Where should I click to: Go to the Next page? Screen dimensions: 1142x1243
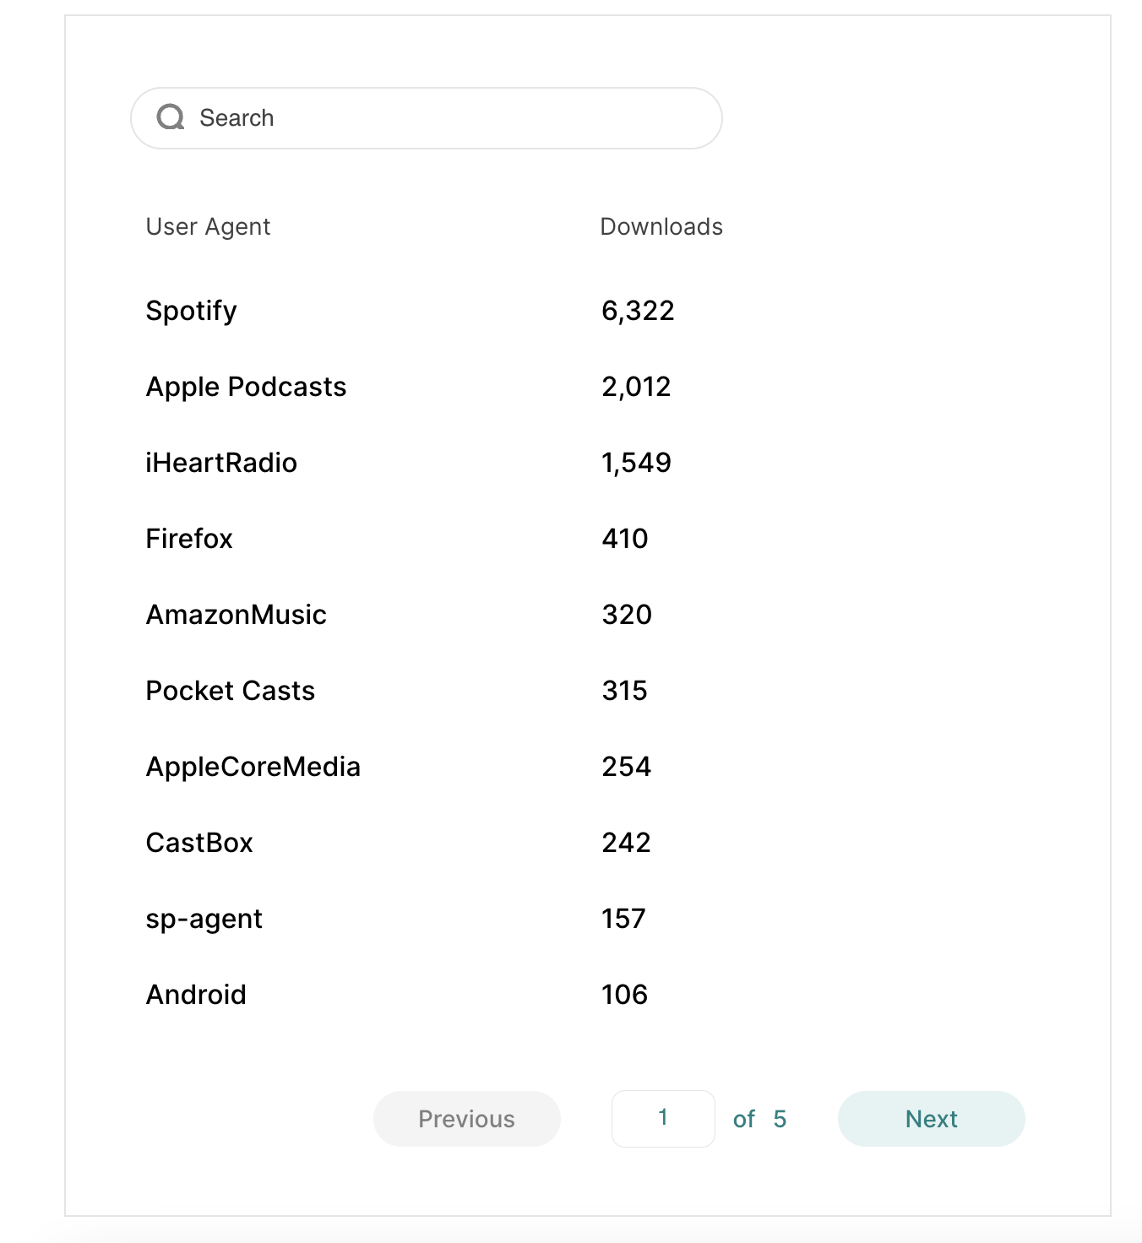coord(931,1119)
